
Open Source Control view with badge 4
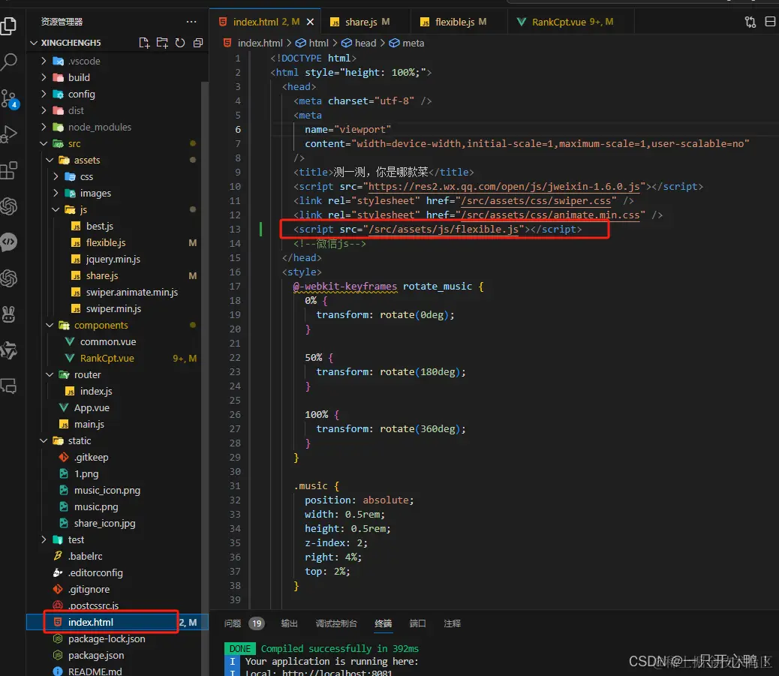pos(10,99)
